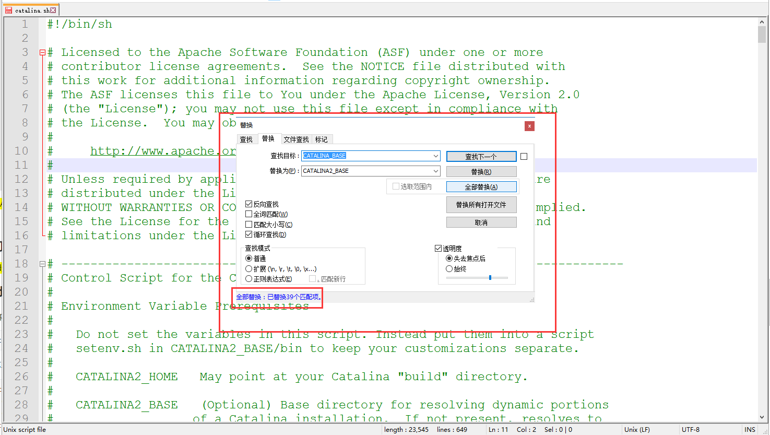Click CATALINA2_BASE text on line 28
Viewport: 770px width, 435px height.
point(127,405)
